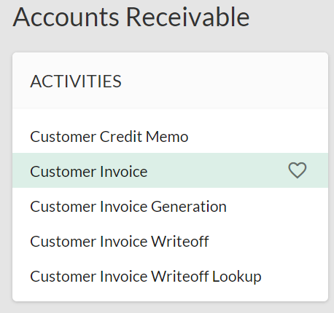334x313 pixels.
Task: Click the word ACTIVITIES in card header
Action: 76,82
